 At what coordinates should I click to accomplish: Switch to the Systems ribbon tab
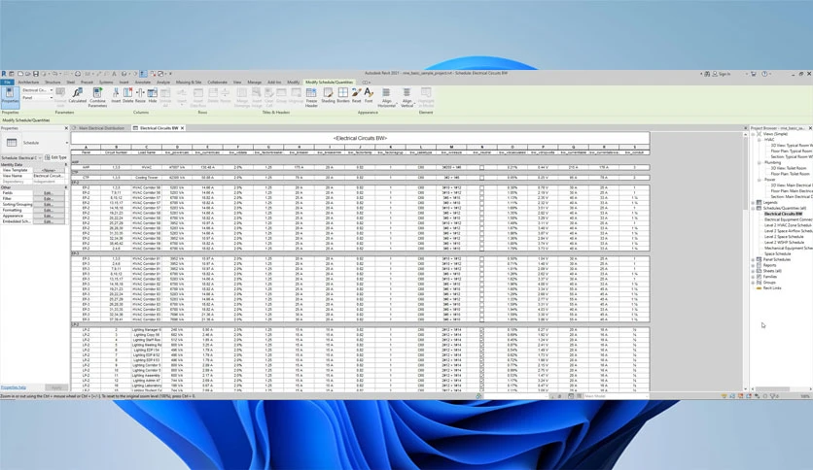pyautogui.click(x=106, y=83)
